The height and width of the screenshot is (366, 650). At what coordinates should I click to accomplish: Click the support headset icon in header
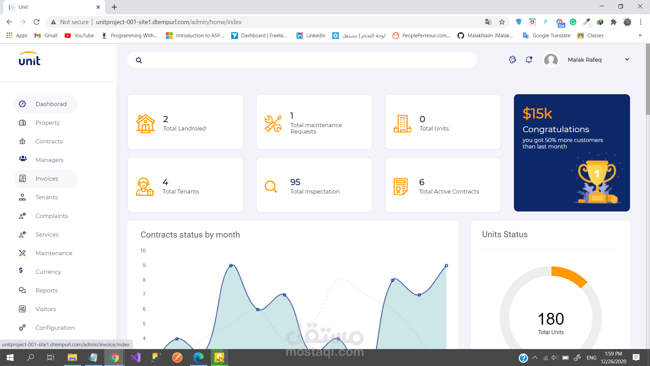513,60
